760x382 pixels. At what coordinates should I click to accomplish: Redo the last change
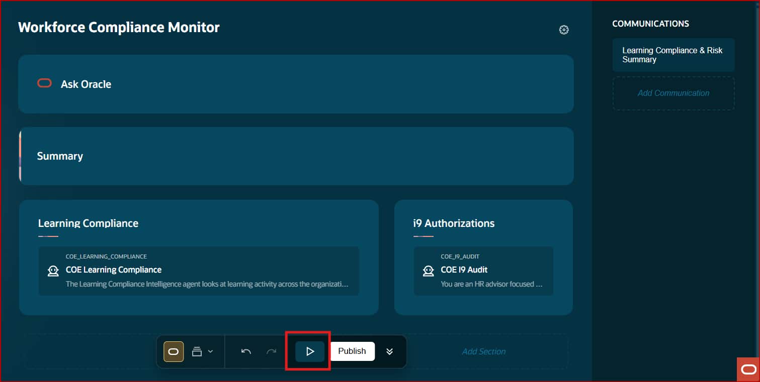pos(271,351)
